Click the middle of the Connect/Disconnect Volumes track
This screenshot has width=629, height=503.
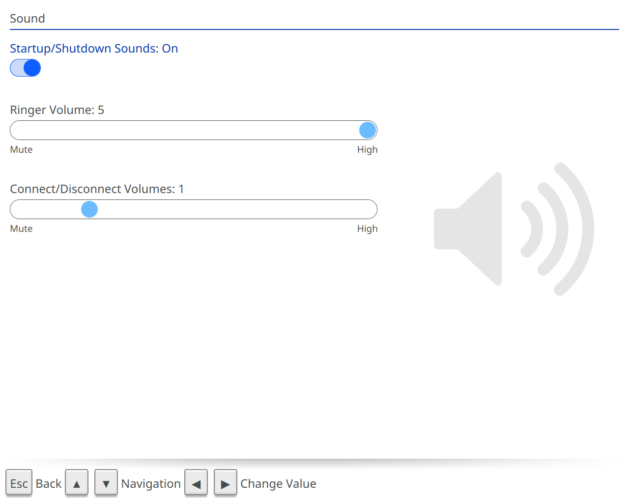(194, 209)
